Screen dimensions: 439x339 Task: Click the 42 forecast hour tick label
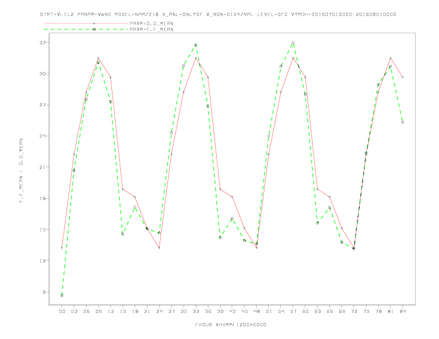232,311
